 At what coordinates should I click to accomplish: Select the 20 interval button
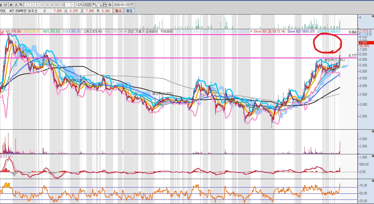click(x=47, y=5)
